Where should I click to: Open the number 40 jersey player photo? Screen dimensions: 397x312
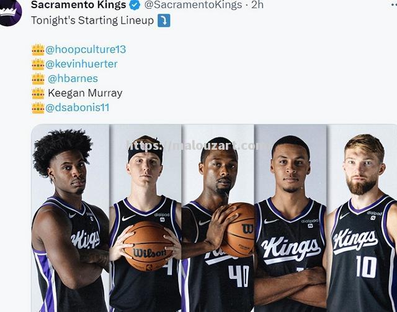tap(218, 218)
